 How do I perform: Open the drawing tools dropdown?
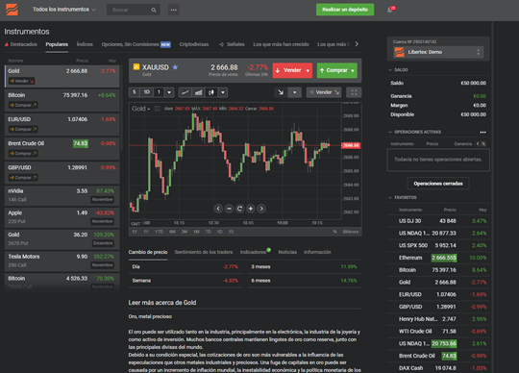coord(295,92)
